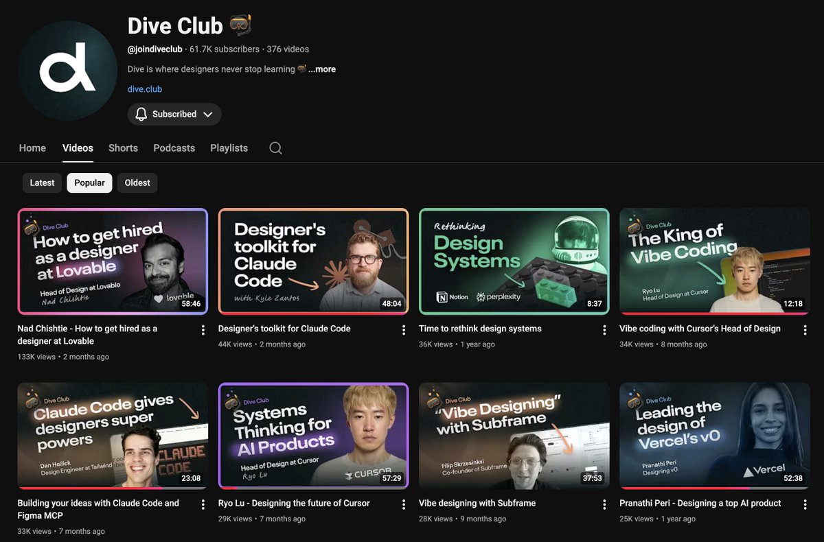The height and width of the screenshot is (542, 824).
Task: Play Leading the design of Vercel's v0 thumbnail
Action: 715,436
